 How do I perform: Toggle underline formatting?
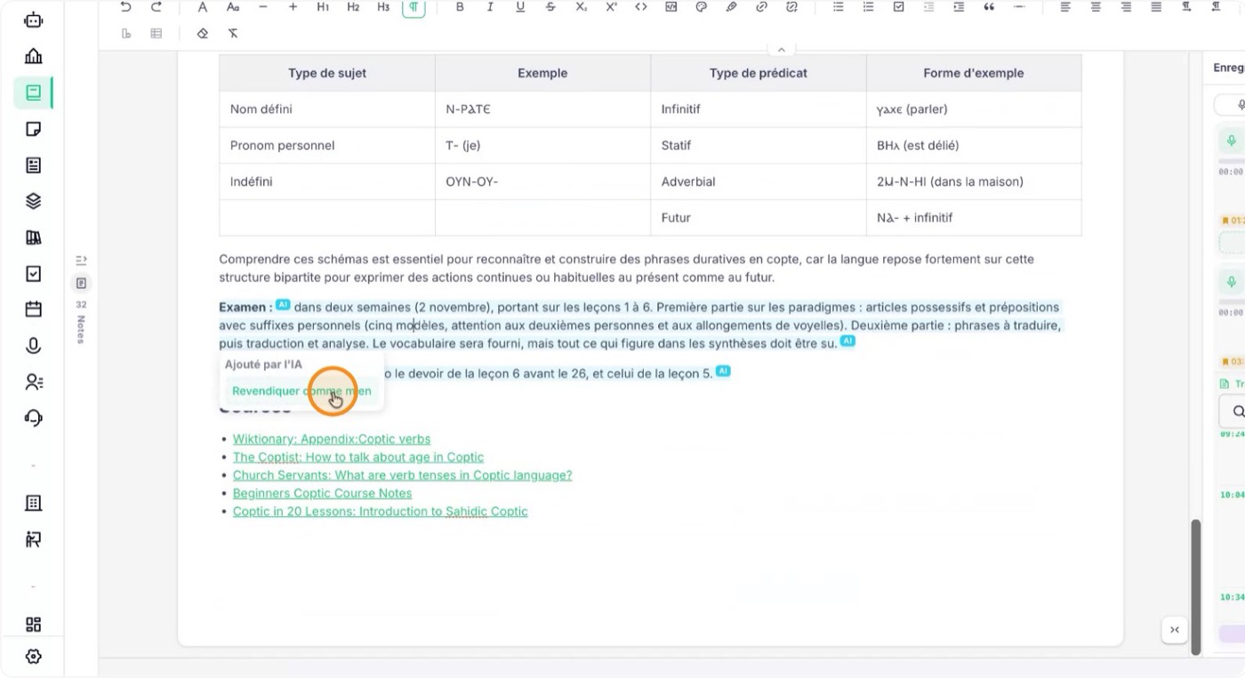[520, 7]
